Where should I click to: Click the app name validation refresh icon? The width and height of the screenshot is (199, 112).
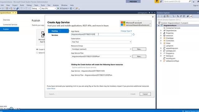[x=133, y=35]
